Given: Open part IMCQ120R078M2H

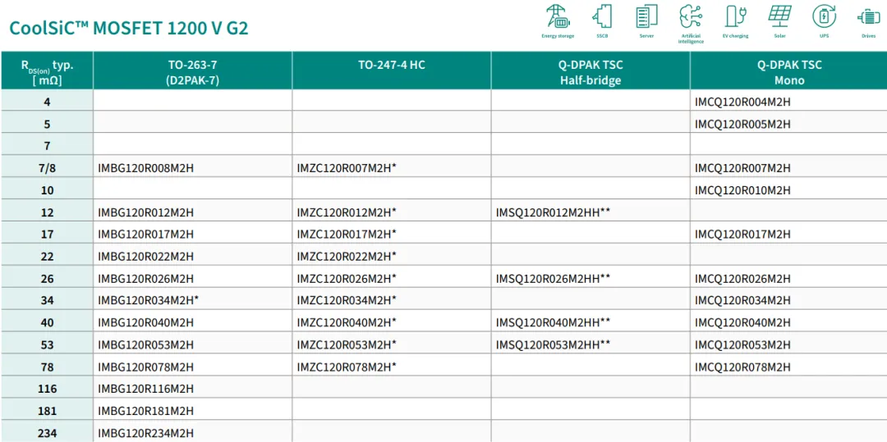Looking at the screenshot, I should [x=742, y=367].
